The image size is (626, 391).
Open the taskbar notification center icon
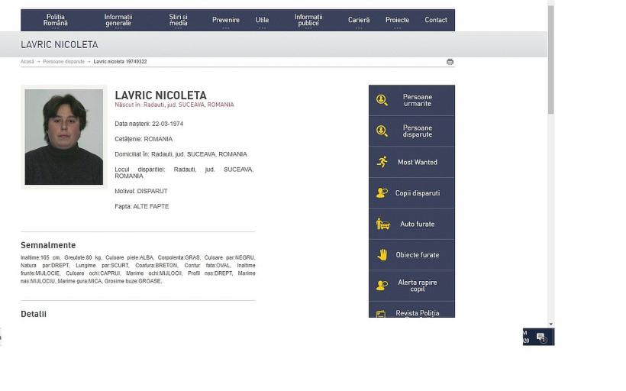point(540,338)
